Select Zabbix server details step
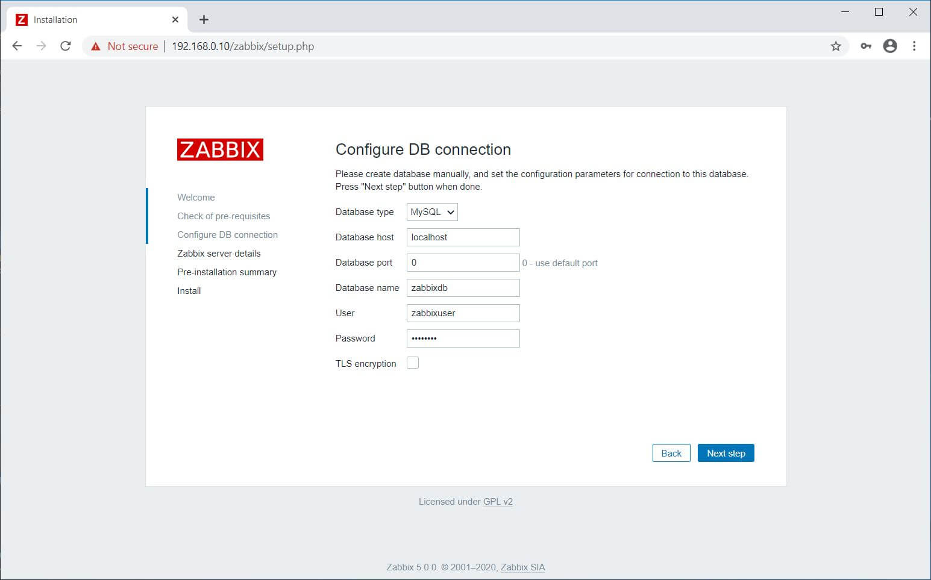This screenshot has width=931, height=580. pyautogui.click(x=219, y=254)
